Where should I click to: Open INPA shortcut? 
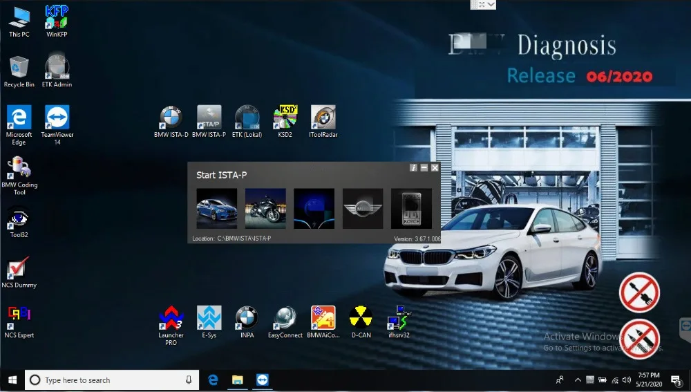click(x=247, y=322)
